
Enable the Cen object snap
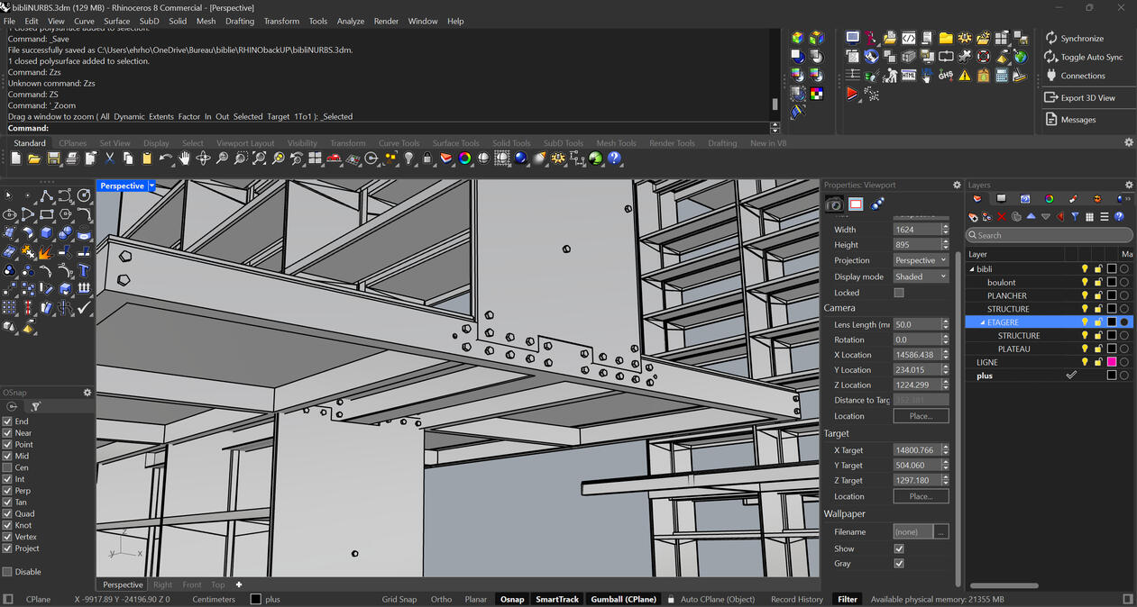click(x=8, y=467)
